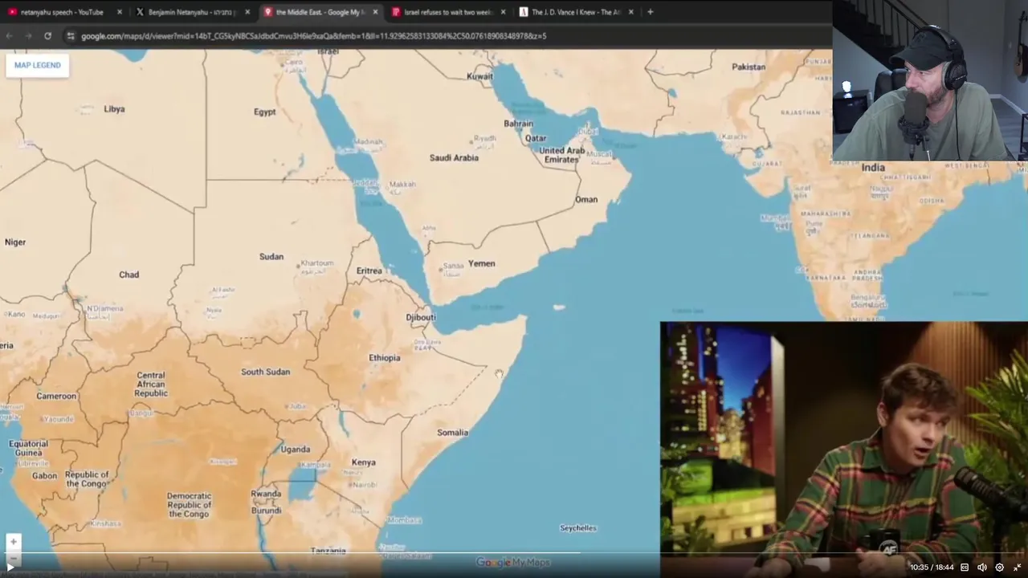Seek along the video progress bar
Viewport: 1028px width, 578px height.
(x=514, y=553)
